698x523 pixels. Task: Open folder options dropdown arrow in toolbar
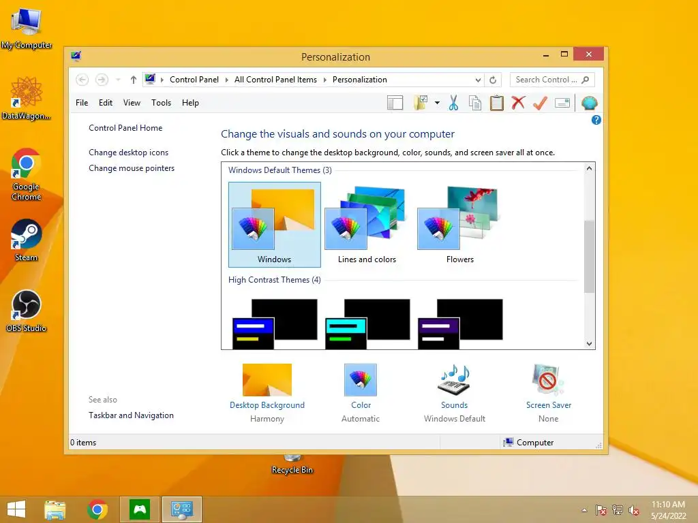tap(437, 103)
